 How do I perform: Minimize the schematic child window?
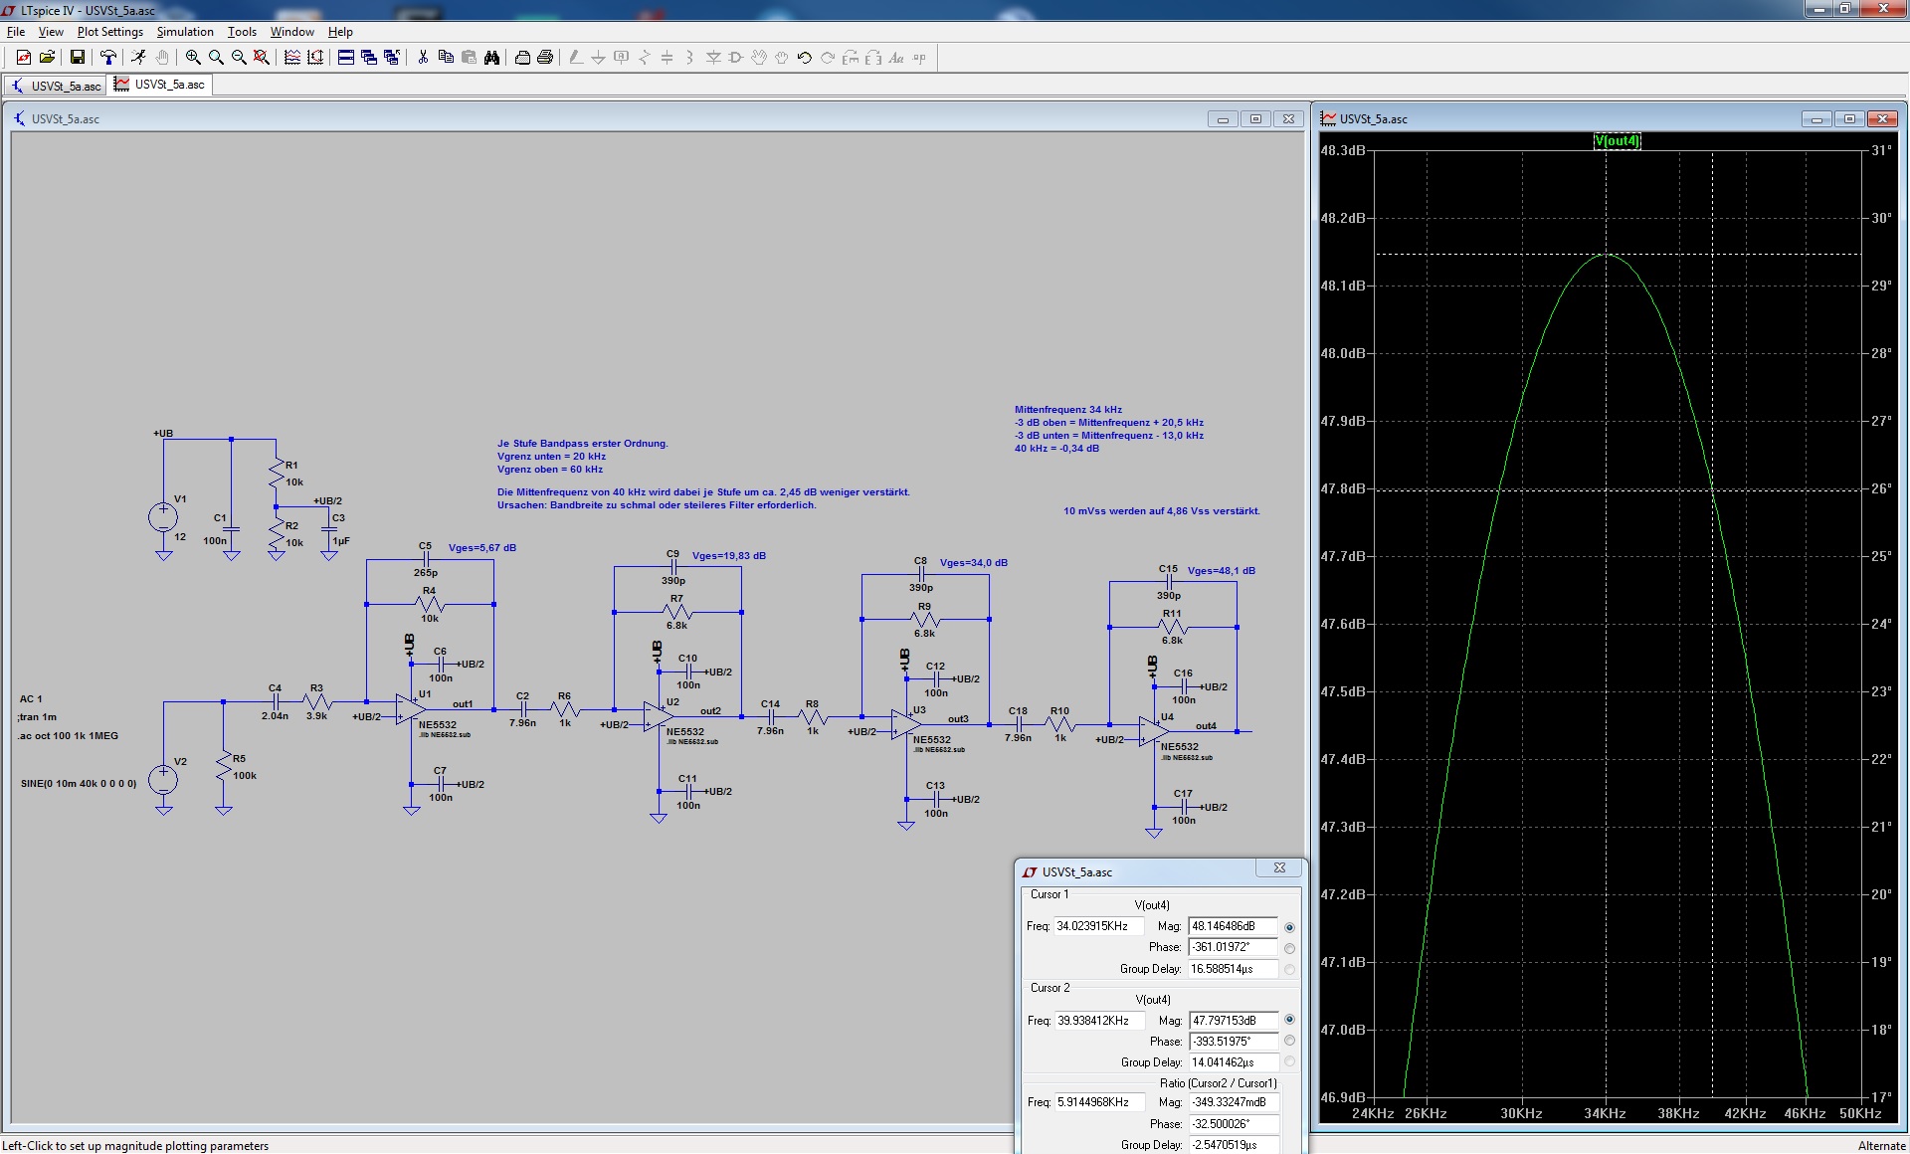(x=1223, y=118)
